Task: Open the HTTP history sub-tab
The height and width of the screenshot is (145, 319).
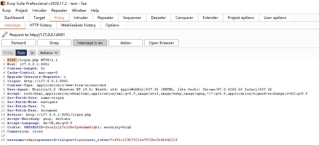Action: click(x=41, y=25)
